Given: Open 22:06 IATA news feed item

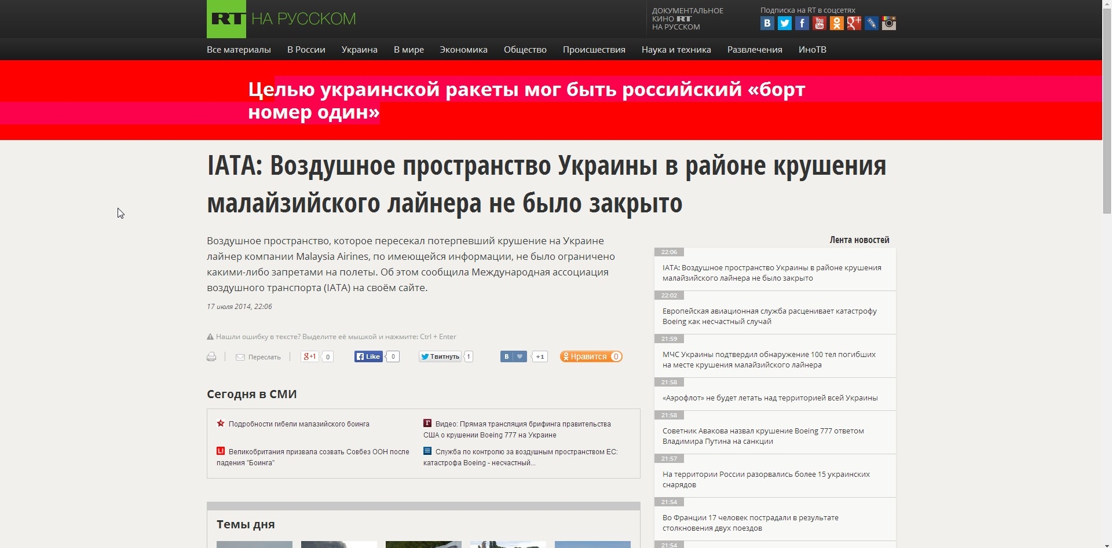Looking at the screenshot, I should (772, 273).
